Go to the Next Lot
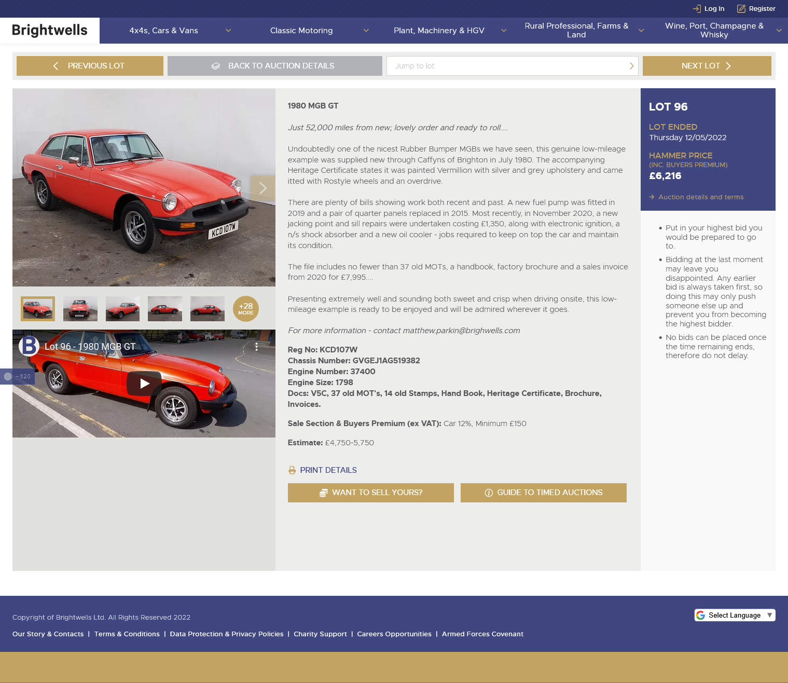The width and height of the screenshot is (788, 683). 707,66
